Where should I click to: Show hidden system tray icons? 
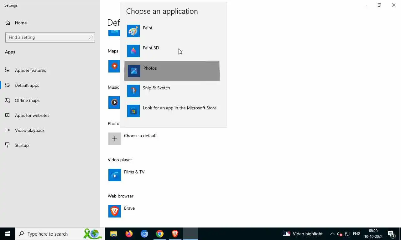[332, 234]
